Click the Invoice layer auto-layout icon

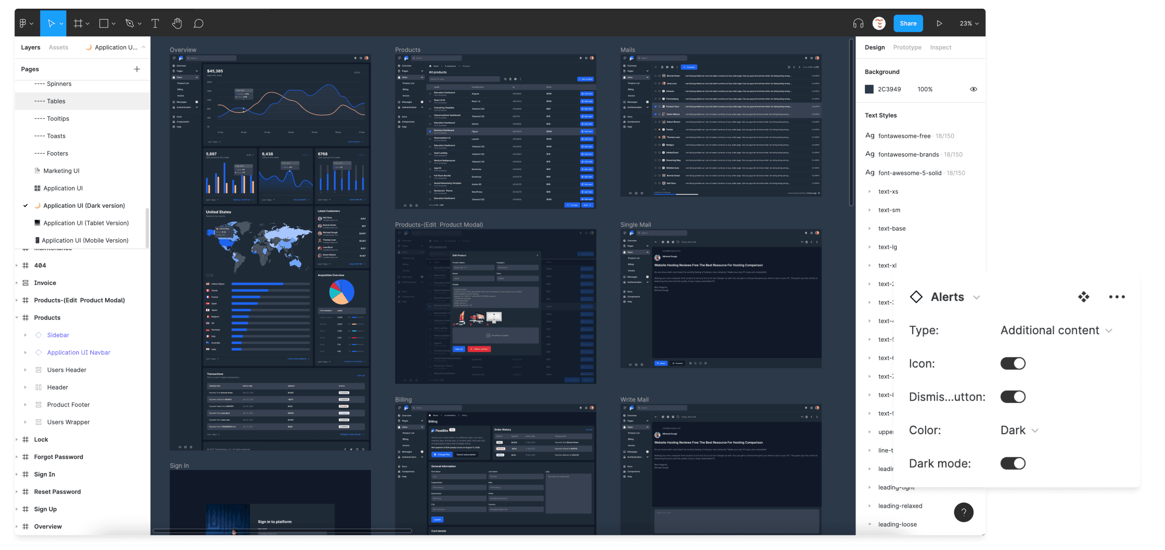coord(25,282)
